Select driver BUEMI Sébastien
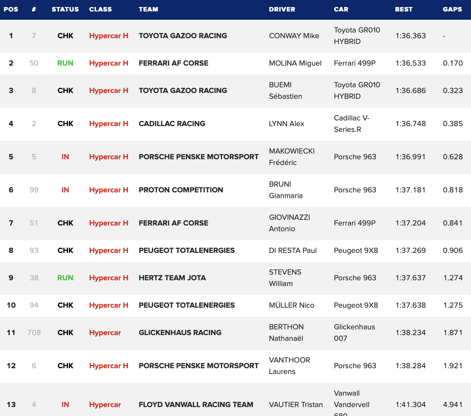 [x=285, y=90]
